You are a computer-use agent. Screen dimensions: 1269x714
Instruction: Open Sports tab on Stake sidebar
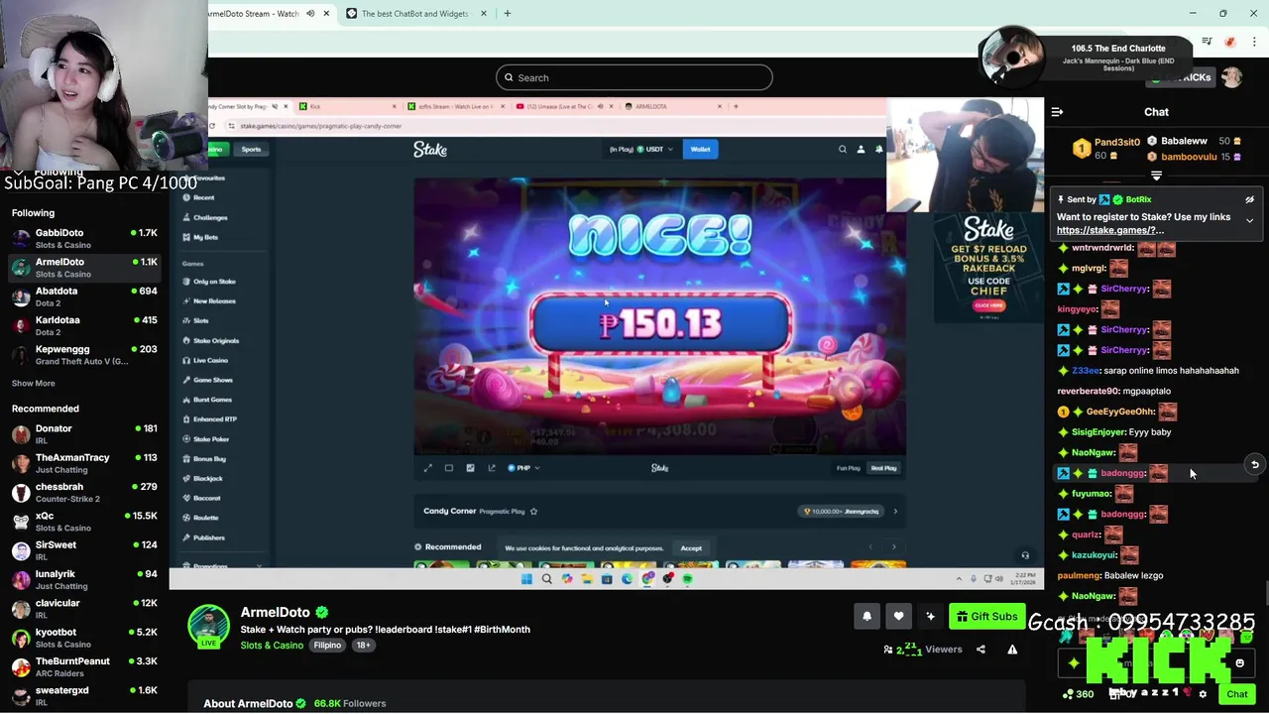[251, 149]
